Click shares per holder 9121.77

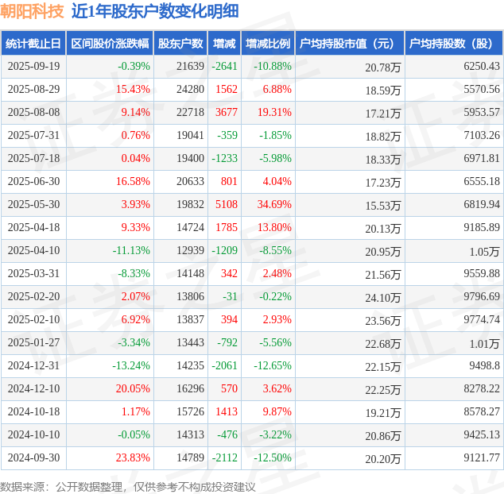coord(482,457)
